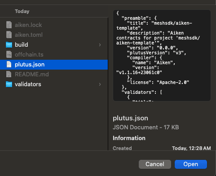
Task: Select the build folder name
Action: coord(22,44)
